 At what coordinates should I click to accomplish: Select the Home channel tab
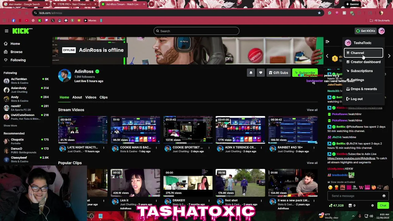click(x=64, y=97)
